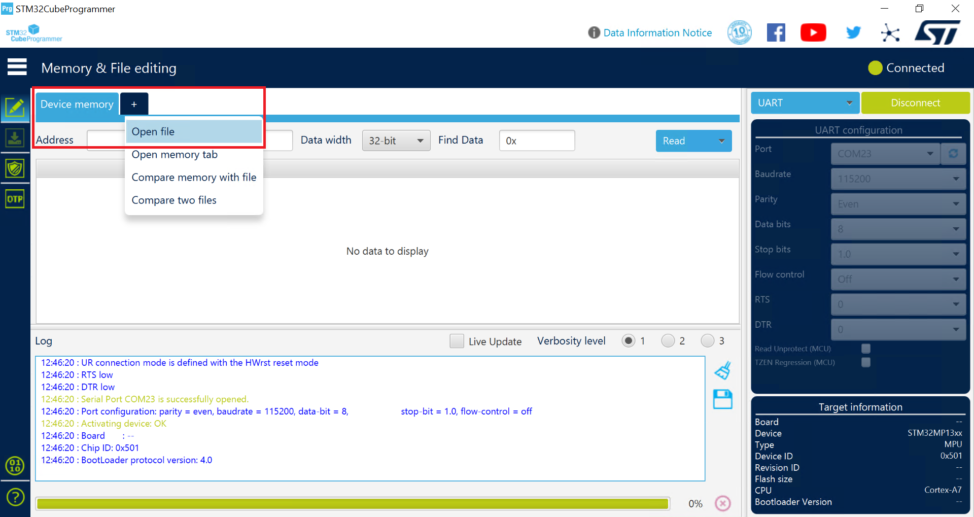Expand the Read button dropdown arrow
Image resolution: width=974 pixels, height=517 pixels.
pos(721,141)
